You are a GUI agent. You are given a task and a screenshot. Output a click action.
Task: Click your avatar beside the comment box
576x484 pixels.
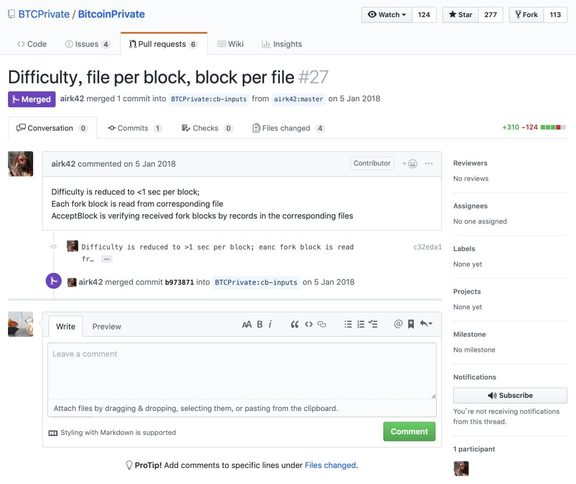tap(21, 324)
